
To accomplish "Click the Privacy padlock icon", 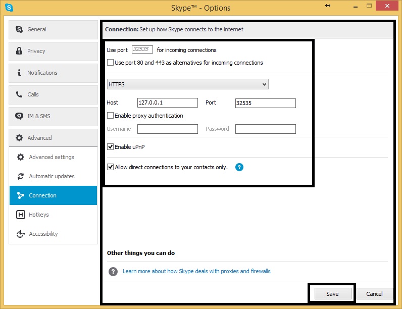I will coord(19,50).
